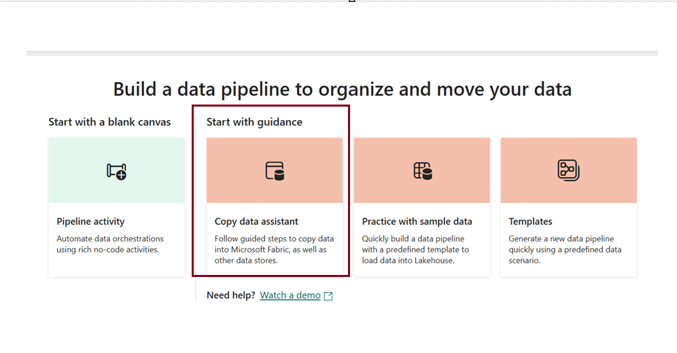Open the Templates card title
The image size is (677, 353).
tap(530, 221)
